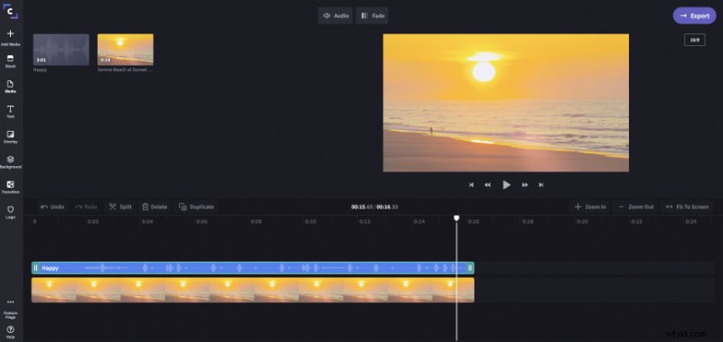Play the video preview
Screen dimensions: 723x342
click(x=506, y=185)
